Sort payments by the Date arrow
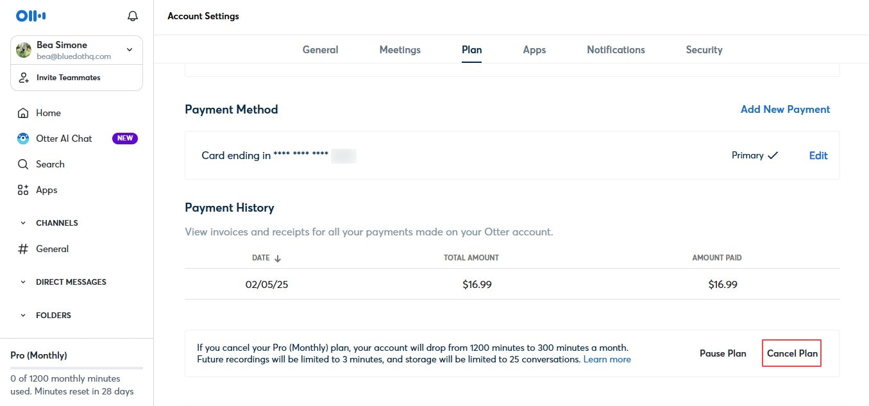The height and width of the screenshot is (406, 869). point(278,258)
